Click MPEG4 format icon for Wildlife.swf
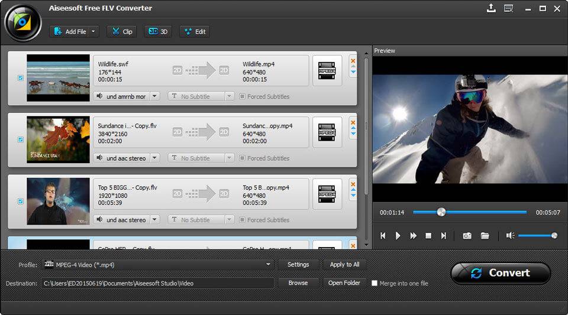 coord(327,70)
